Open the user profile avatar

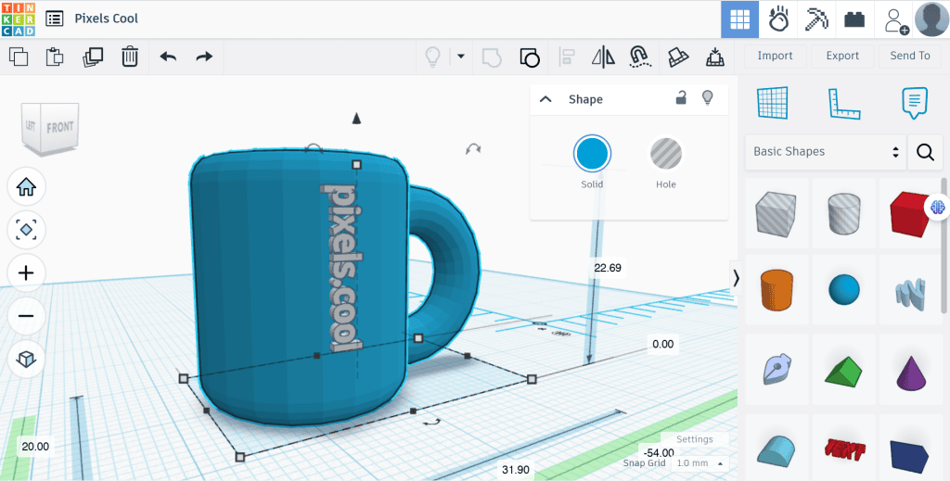[x=931, y=19]
